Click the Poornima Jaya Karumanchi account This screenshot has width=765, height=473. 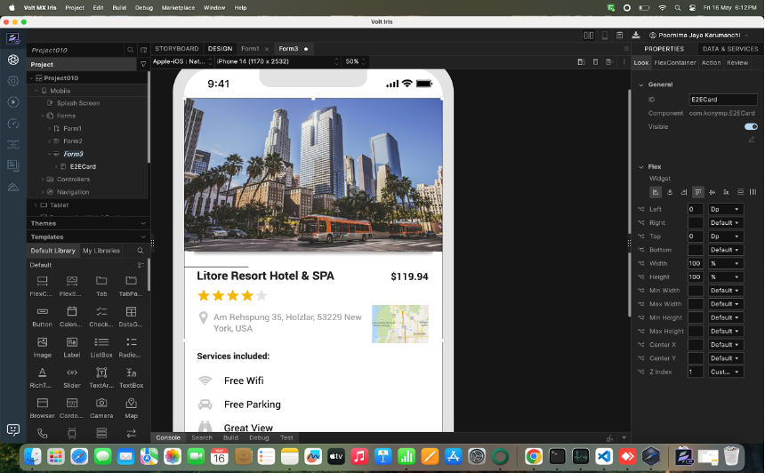[698, 35]
